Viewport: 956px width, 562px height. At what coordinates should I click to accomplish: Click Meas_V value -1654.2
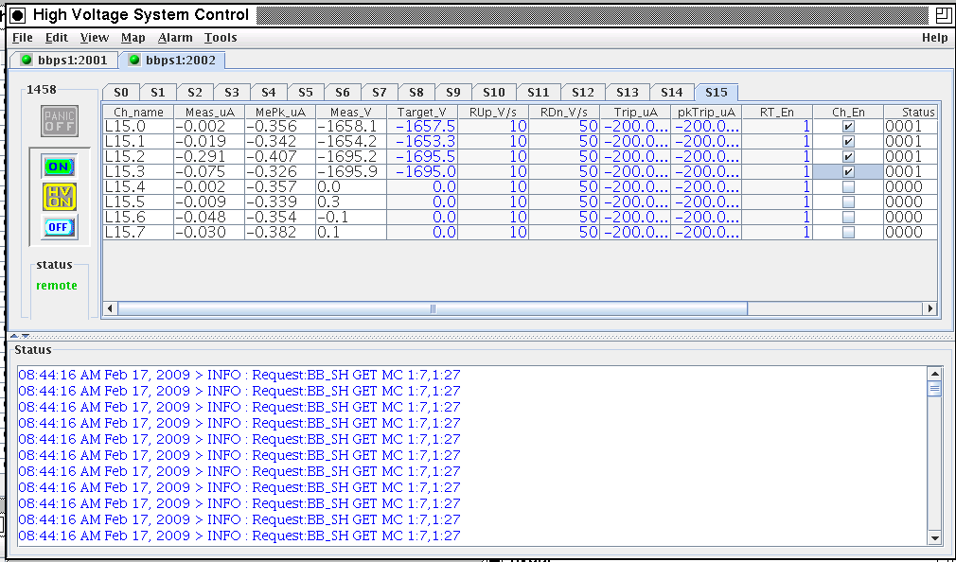pyautogui.click(x=346, y=141)
